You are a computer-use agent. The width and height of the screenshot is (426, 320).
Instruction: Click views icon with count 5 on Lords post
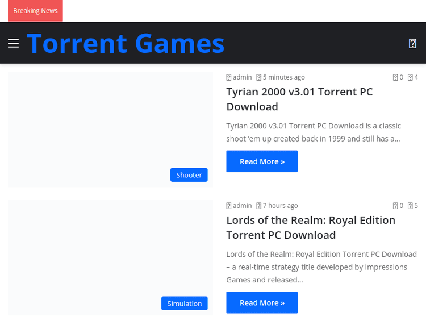point(410,206)
